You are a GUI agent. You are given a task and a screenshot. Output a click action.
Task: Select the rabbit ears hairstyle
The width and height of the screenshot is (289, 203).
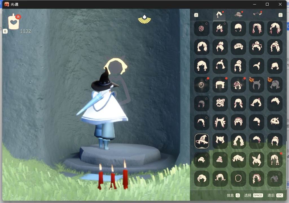256,160
